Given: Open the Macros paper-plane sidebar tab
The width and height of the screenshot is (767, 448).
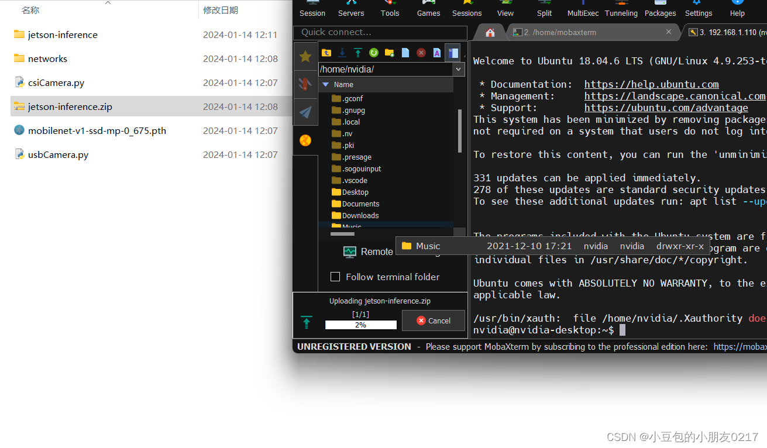Looking at the screenshot, I should 305,112.
